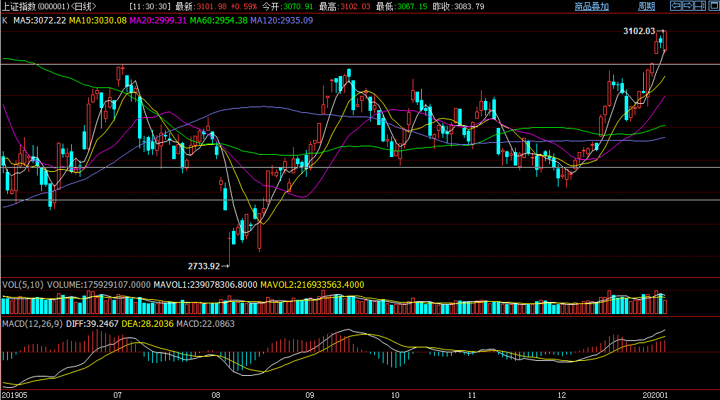
Task: Click the 上证指数 (000001) chart title
Action: (x=49, y=6)
